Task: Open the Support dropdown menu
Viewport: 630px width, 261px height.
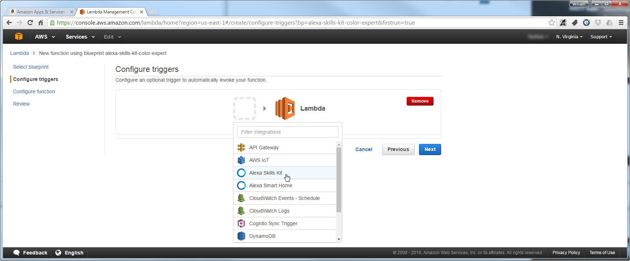Action: pos(601,37)
